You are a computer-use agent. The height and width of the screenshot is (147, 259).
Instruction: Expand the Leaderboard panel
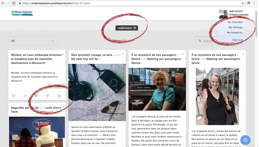click(127, 28)
